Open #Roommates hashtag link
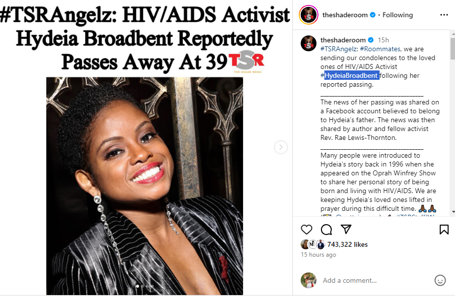 381,49
